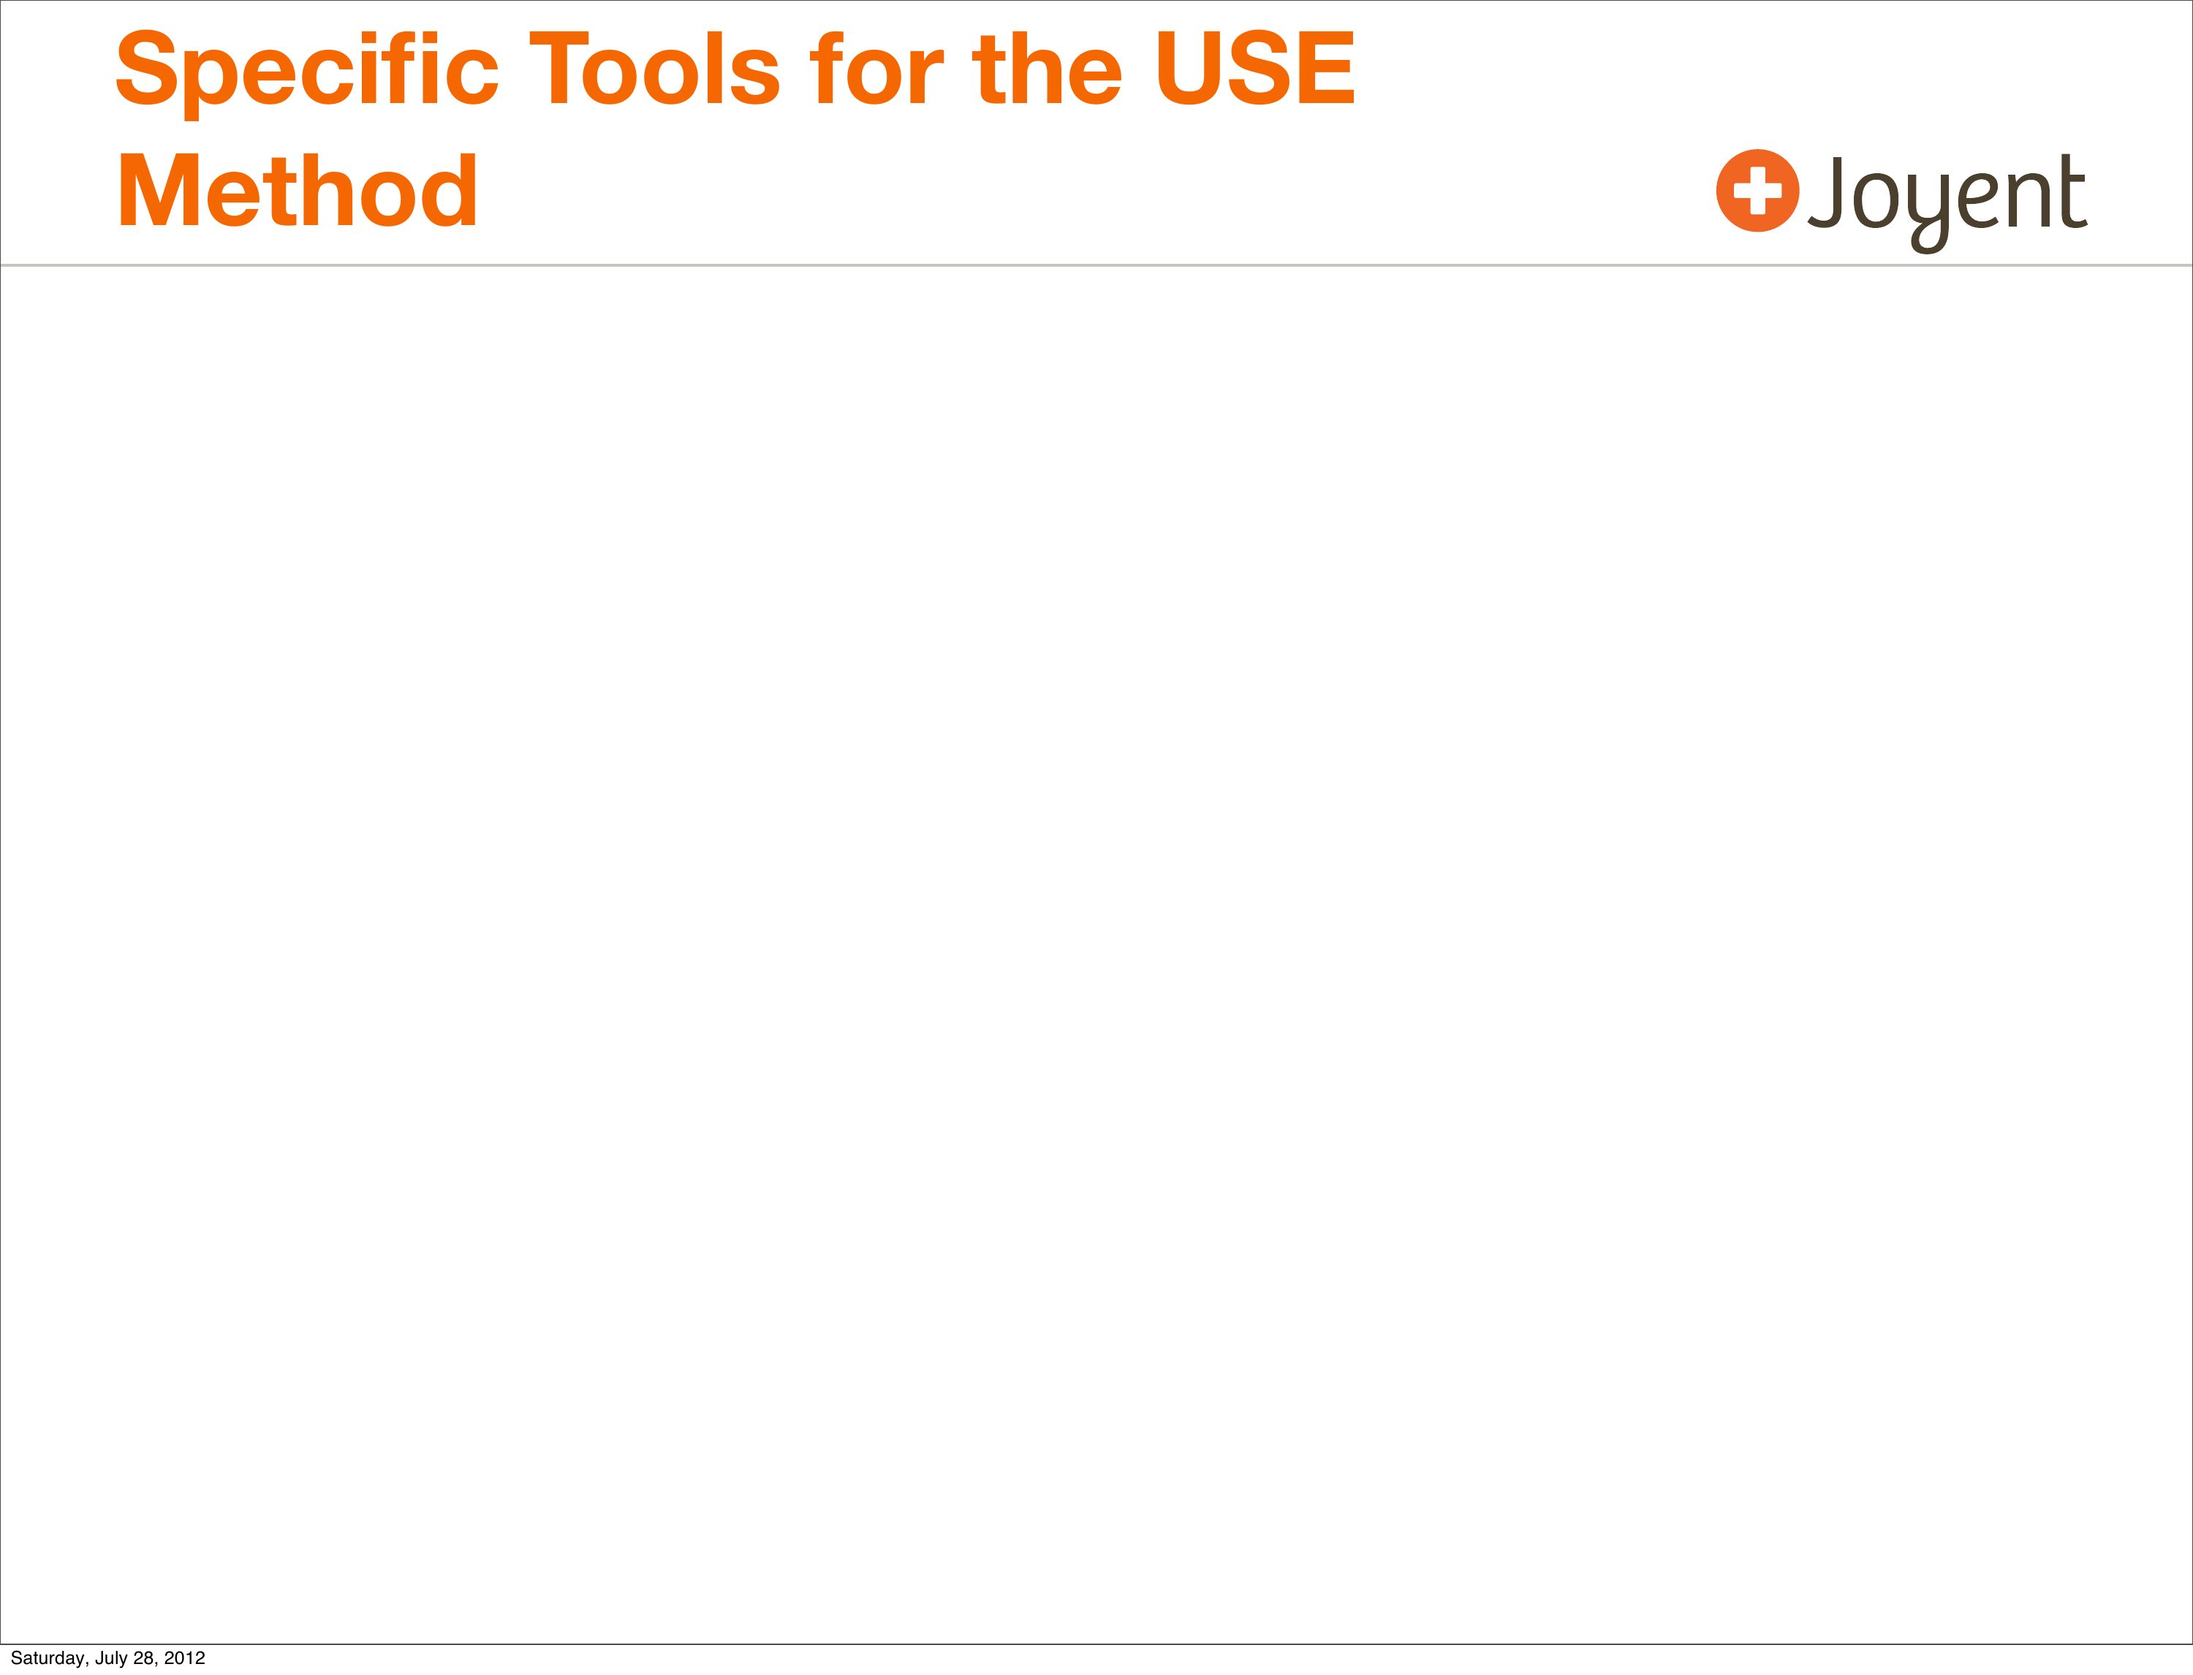Viewport: 2193px width, 1675px height.
Task: Click the word "the" in the heading
Action: (1047, 71)
